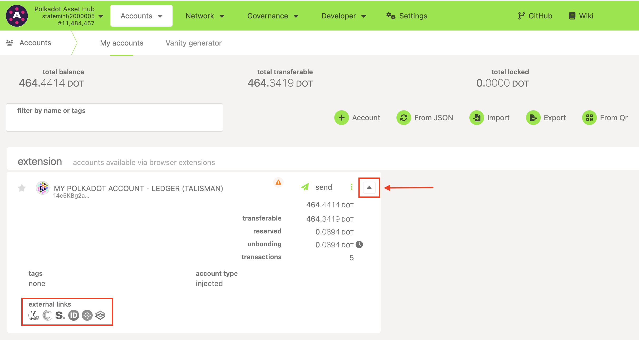Screen dimensions: 639x340
Task: Click the green three-dot account menu icon
Action: coord(351,187)
